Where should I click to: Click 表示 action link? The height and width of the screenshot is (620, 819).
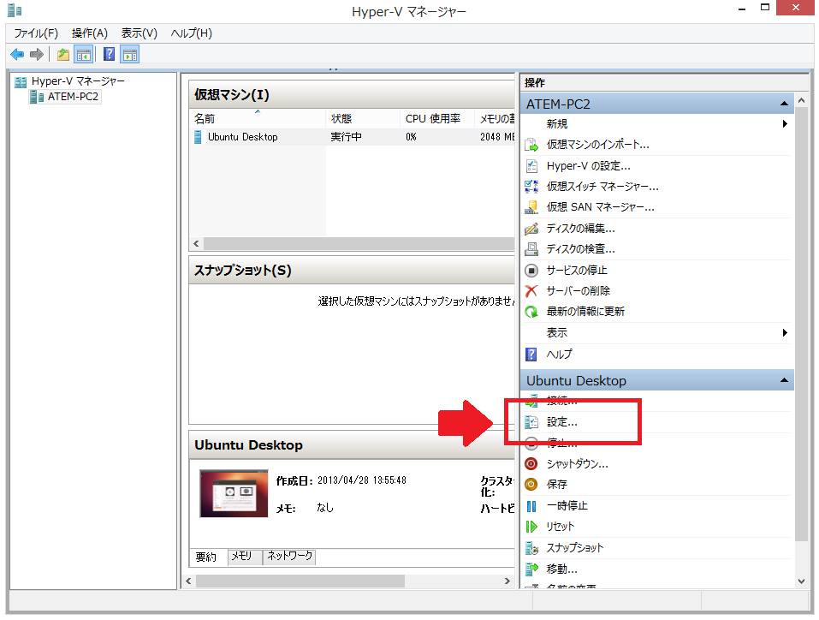[x=557, y=332]
